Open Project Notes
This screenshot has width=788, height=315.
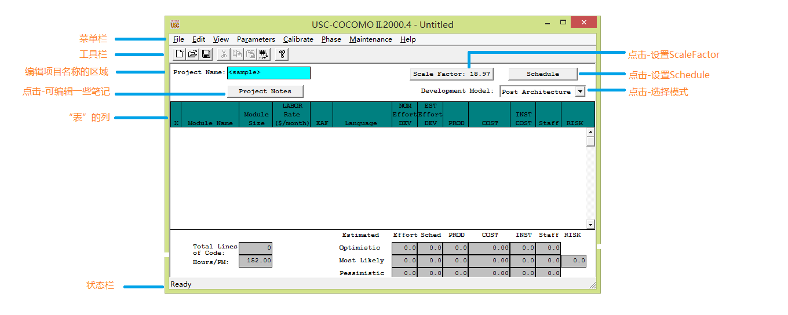(x=265, y=91)
